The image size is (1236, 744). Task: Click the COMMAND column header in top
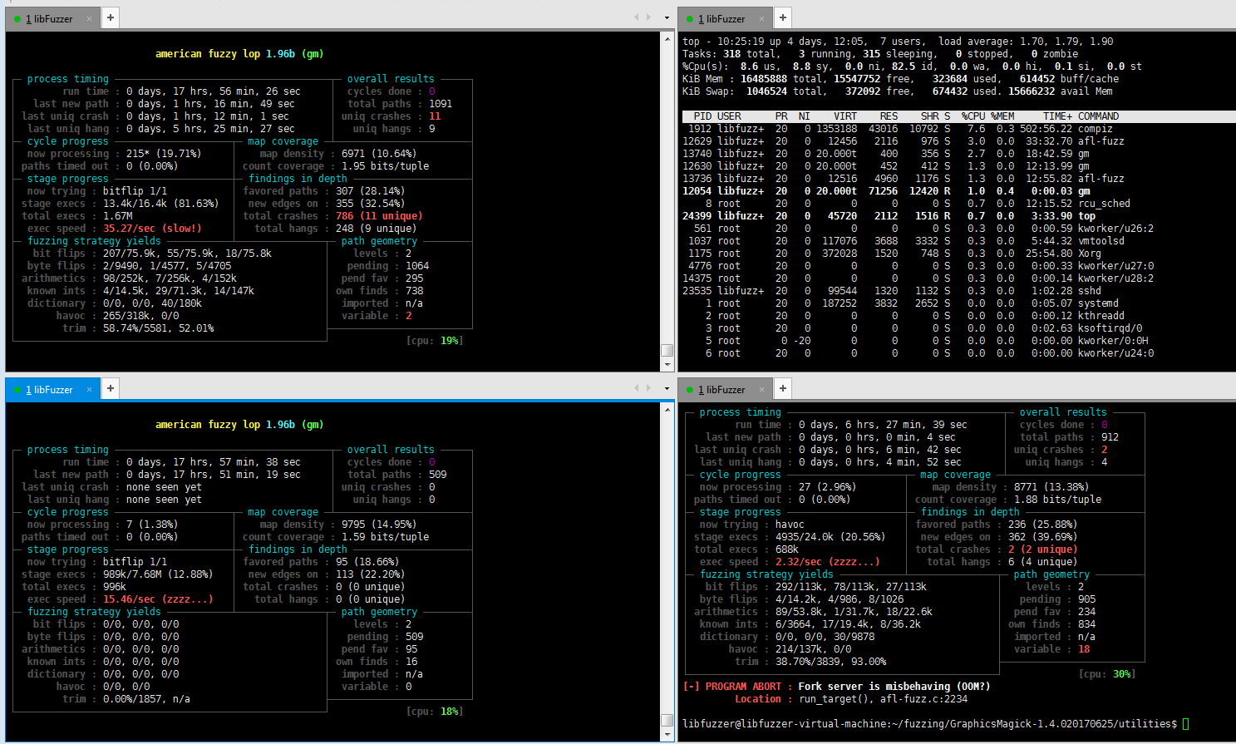pos(1098,116)
